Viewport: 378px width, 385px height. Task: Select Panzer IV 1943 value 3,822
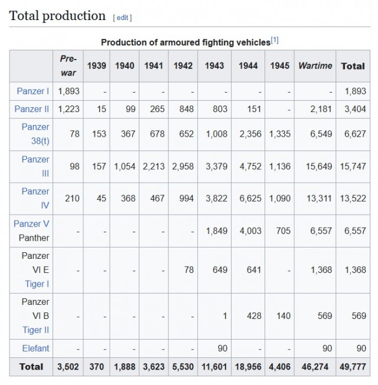click(x=216, y=198)
